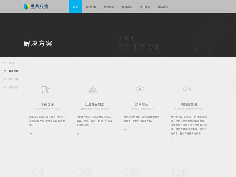This screenshot has width=236, height=177.
Task: Click the TRANSACTION DISPLAY subtitle
Action: point(142,109)
